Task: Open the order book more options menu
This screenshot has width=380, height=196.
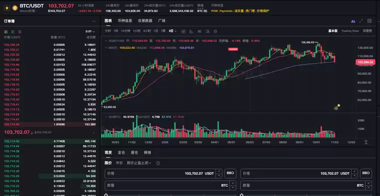Action: click(x=94, y=21)
